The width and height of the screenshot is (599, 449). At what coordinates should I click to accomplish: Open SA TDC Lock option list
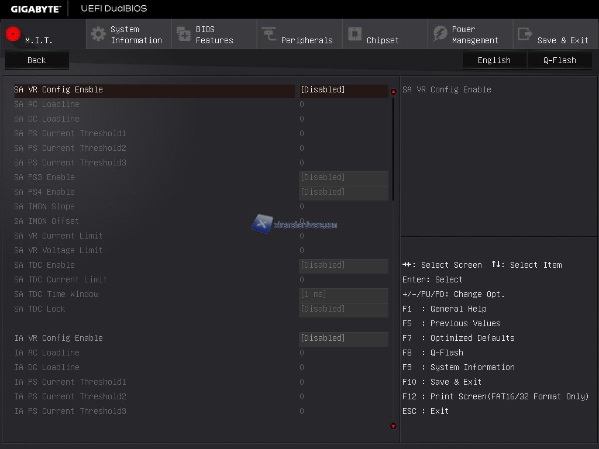tap(343, 309)
